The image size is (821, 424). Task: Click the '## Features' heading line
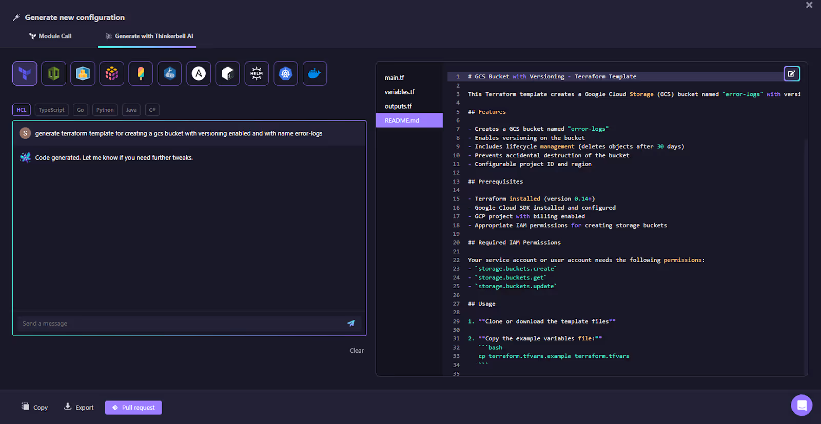(x=487, y=112)
